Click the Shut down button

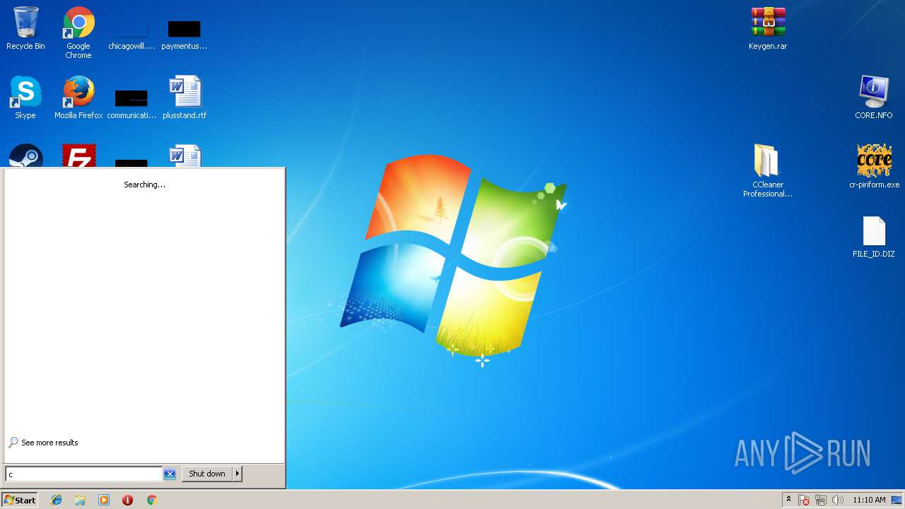[x=207, y=474]
